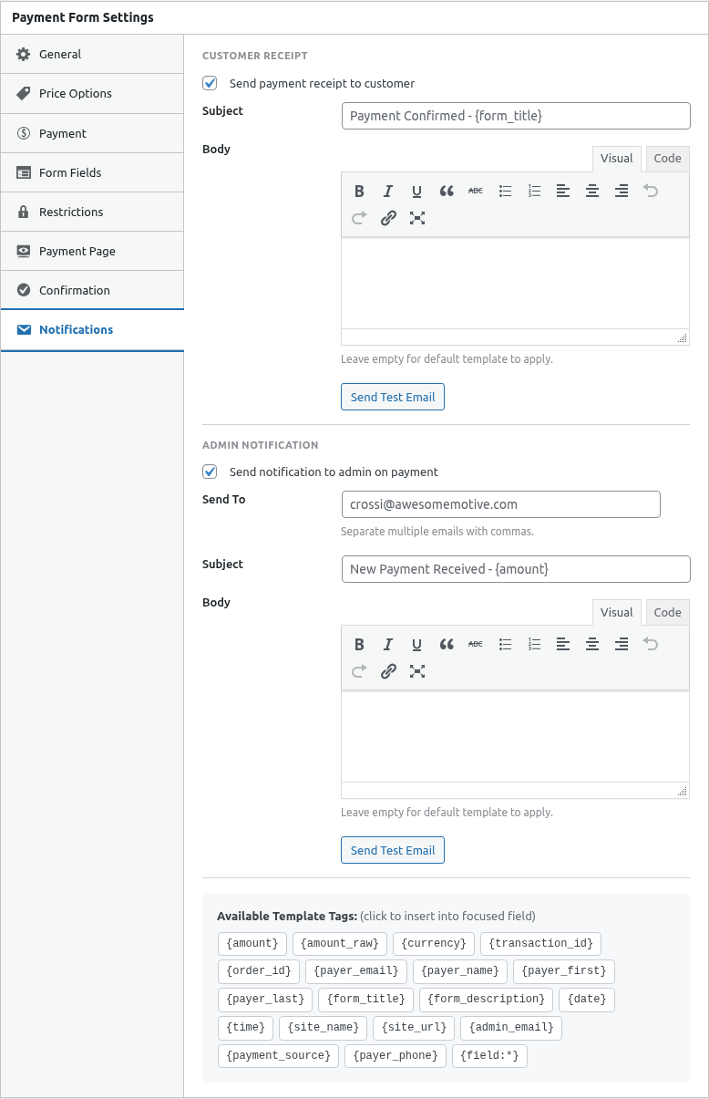The height and width of the screenshot is (1099, 709).
Task: Disable sending payment receipt to customer
Action: click(x=210, y=82)
